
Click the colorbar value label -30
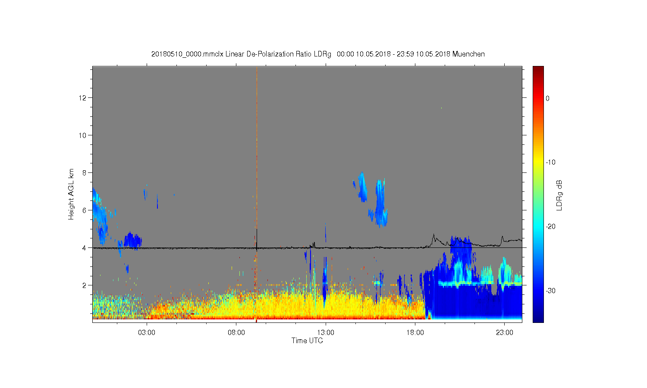click(x=550, y=291)
